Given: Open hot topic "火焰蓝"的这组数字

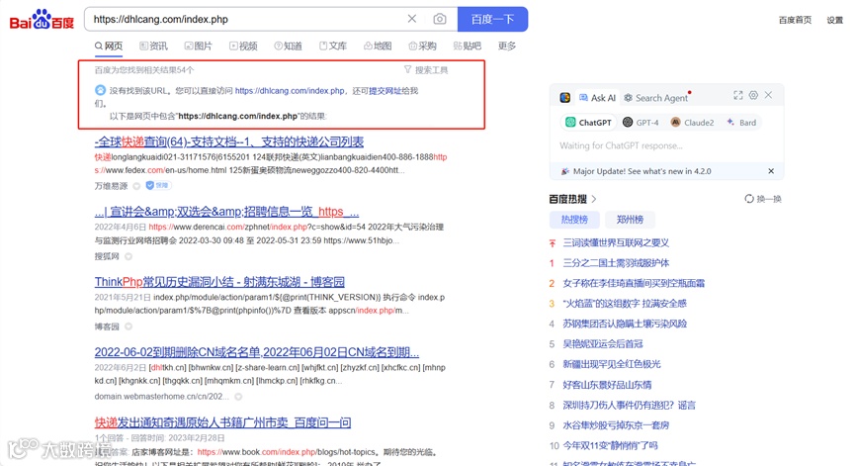Looking at the screenshot, I should 625,304.
